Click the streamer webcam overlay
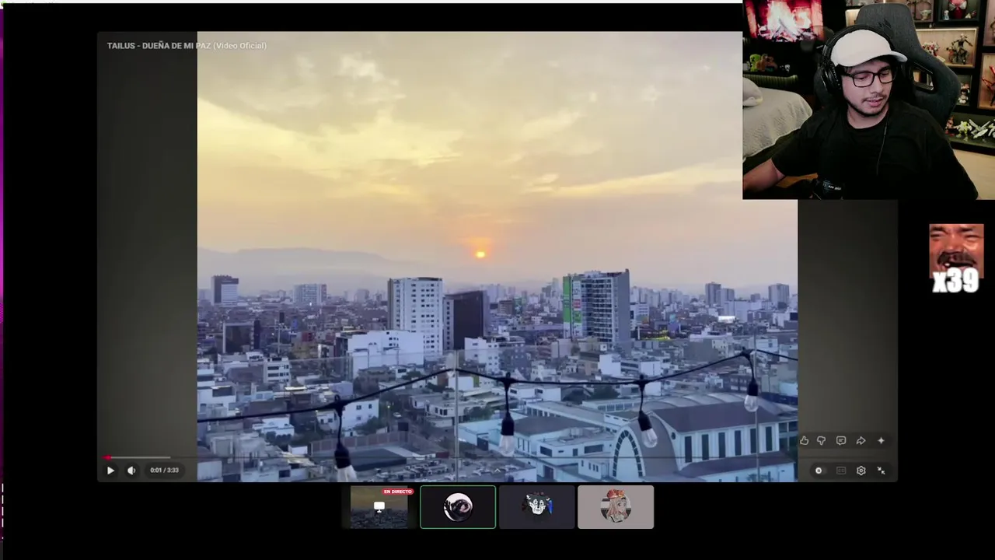Viewport: 995px width, 560px height. [868, 100]
